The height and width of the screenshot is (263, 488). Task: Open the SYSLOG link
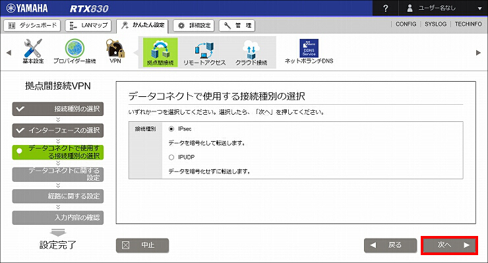coord(435,24)
